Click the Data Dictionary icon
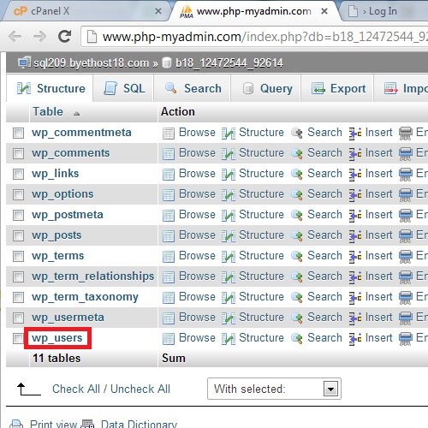The height and width of the screenshot is (428, 428). coord(88,424)
